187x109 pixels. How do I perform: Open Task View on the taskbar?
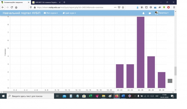(x=57, y=96)
